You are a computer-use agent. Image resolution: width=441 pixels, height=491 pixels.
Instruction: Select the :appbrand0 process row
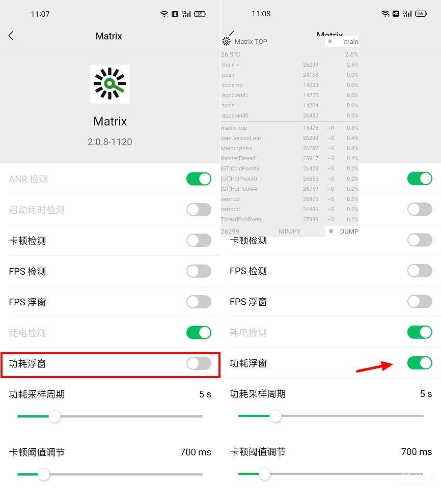[x=289, y=115]
